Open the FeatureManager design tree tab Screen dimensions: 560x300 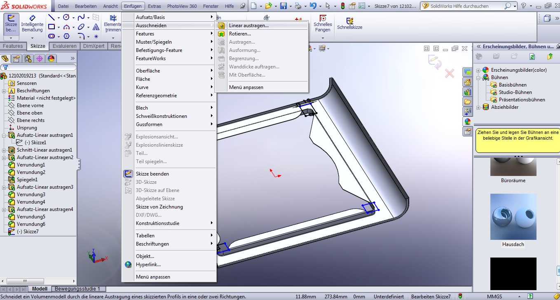5,59
